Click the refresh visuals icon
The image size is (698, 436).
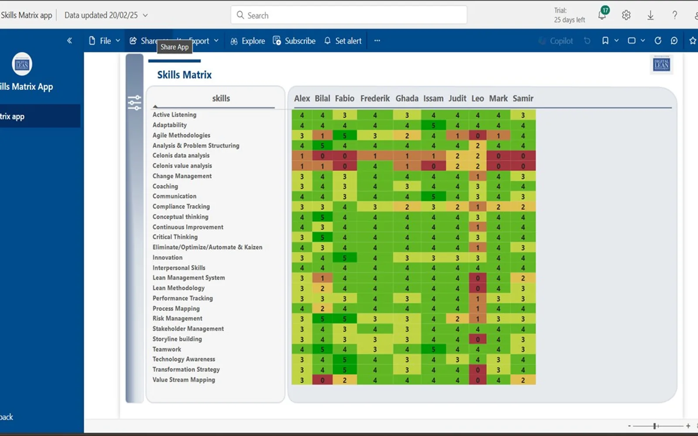pos(658,41)
